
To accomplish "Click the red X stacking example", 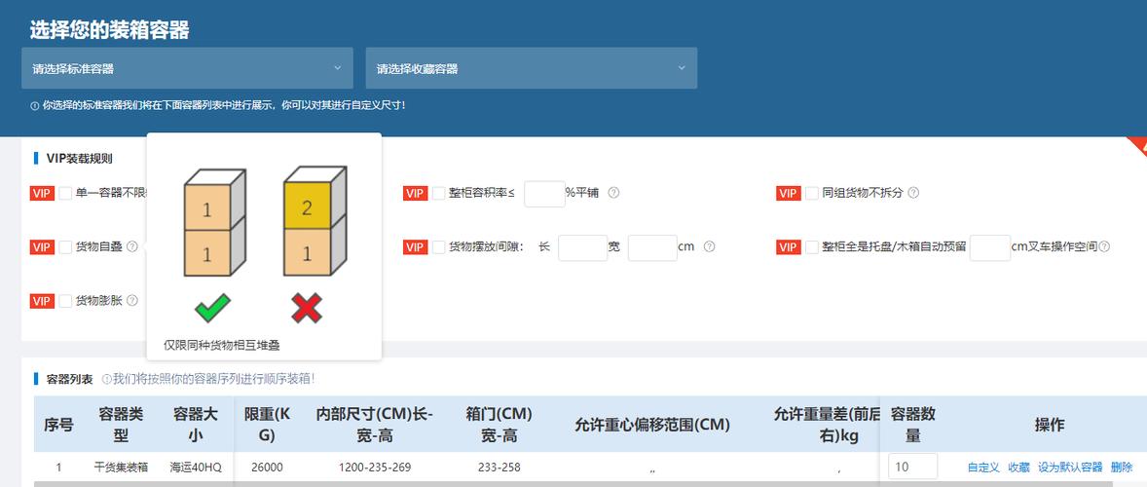I will (307, 310).
